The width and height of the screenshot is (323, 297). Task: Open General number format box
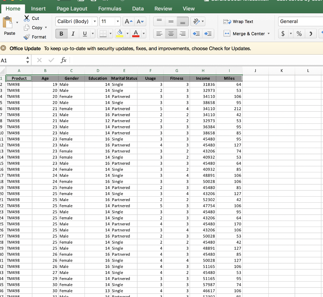coord(300,21)
